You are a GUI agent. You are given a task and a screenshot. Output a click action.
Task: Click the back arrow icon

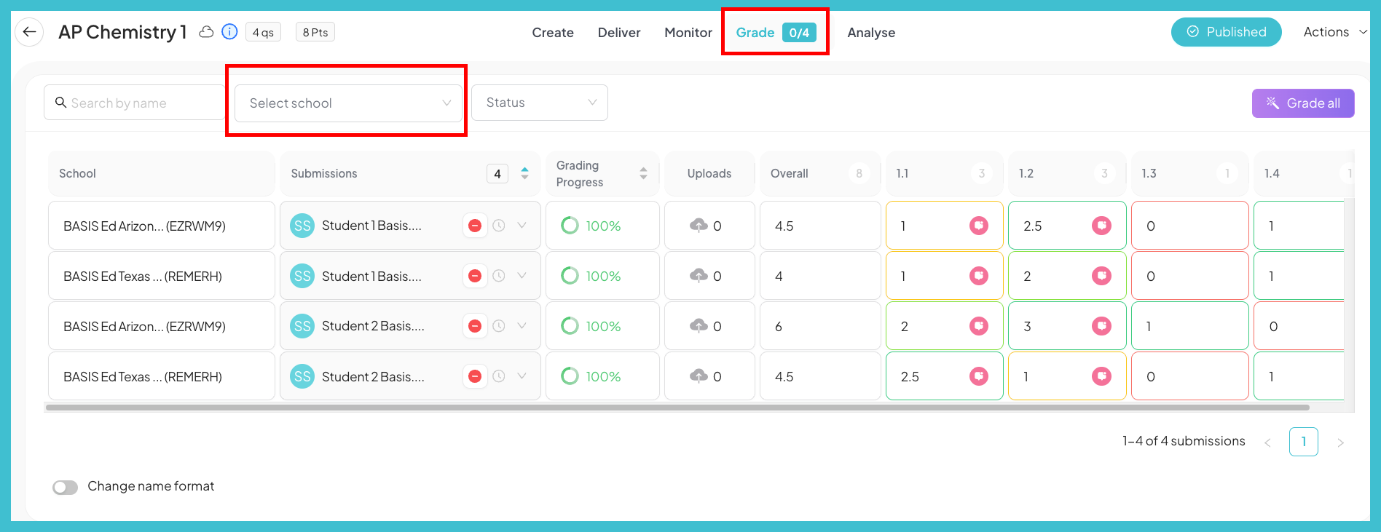point(29,32)
